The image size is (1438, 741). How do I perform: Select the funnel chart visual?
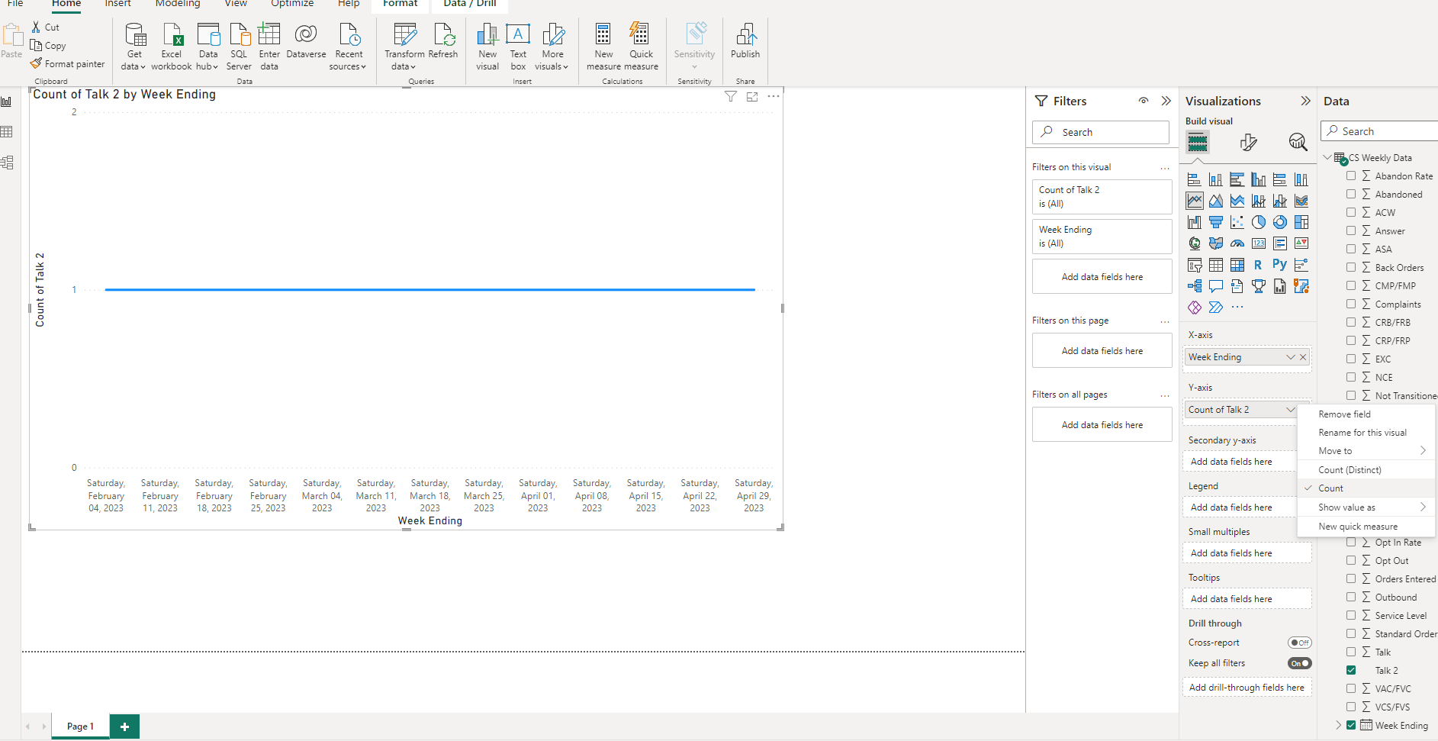[x=1216, y=222]
